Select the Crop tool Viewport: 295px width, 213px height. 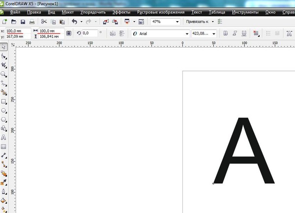coord(3,65)
